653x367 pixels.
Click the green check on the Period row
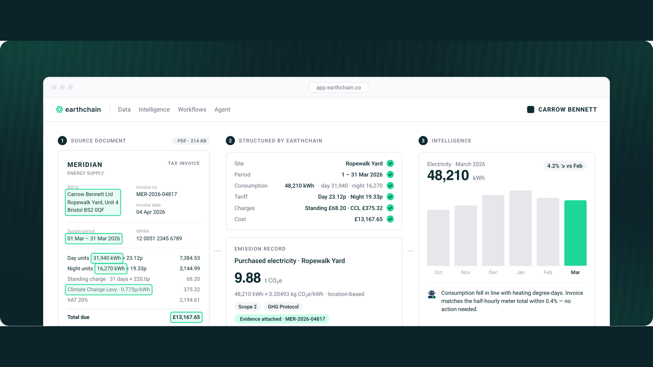(390, 175)
